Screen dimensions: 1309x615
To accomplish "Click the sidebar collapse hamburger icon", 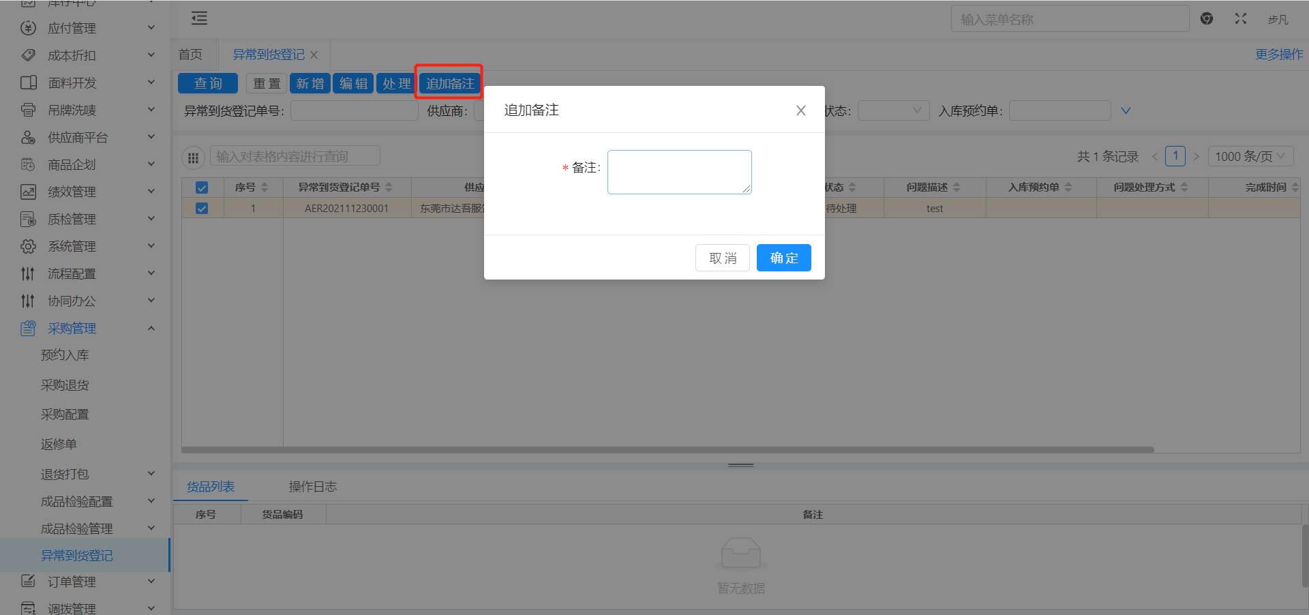I will [x=199, y=18].
